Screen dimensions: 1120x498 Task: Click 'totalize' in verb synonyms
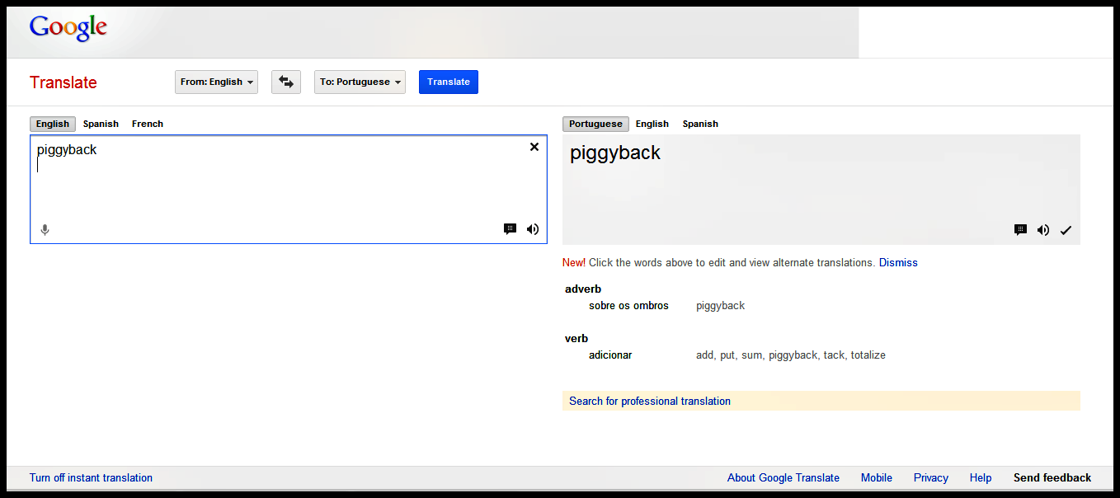(868, 355)
